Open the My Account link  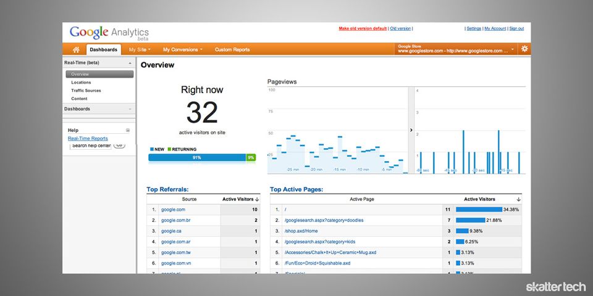point(495,28)
